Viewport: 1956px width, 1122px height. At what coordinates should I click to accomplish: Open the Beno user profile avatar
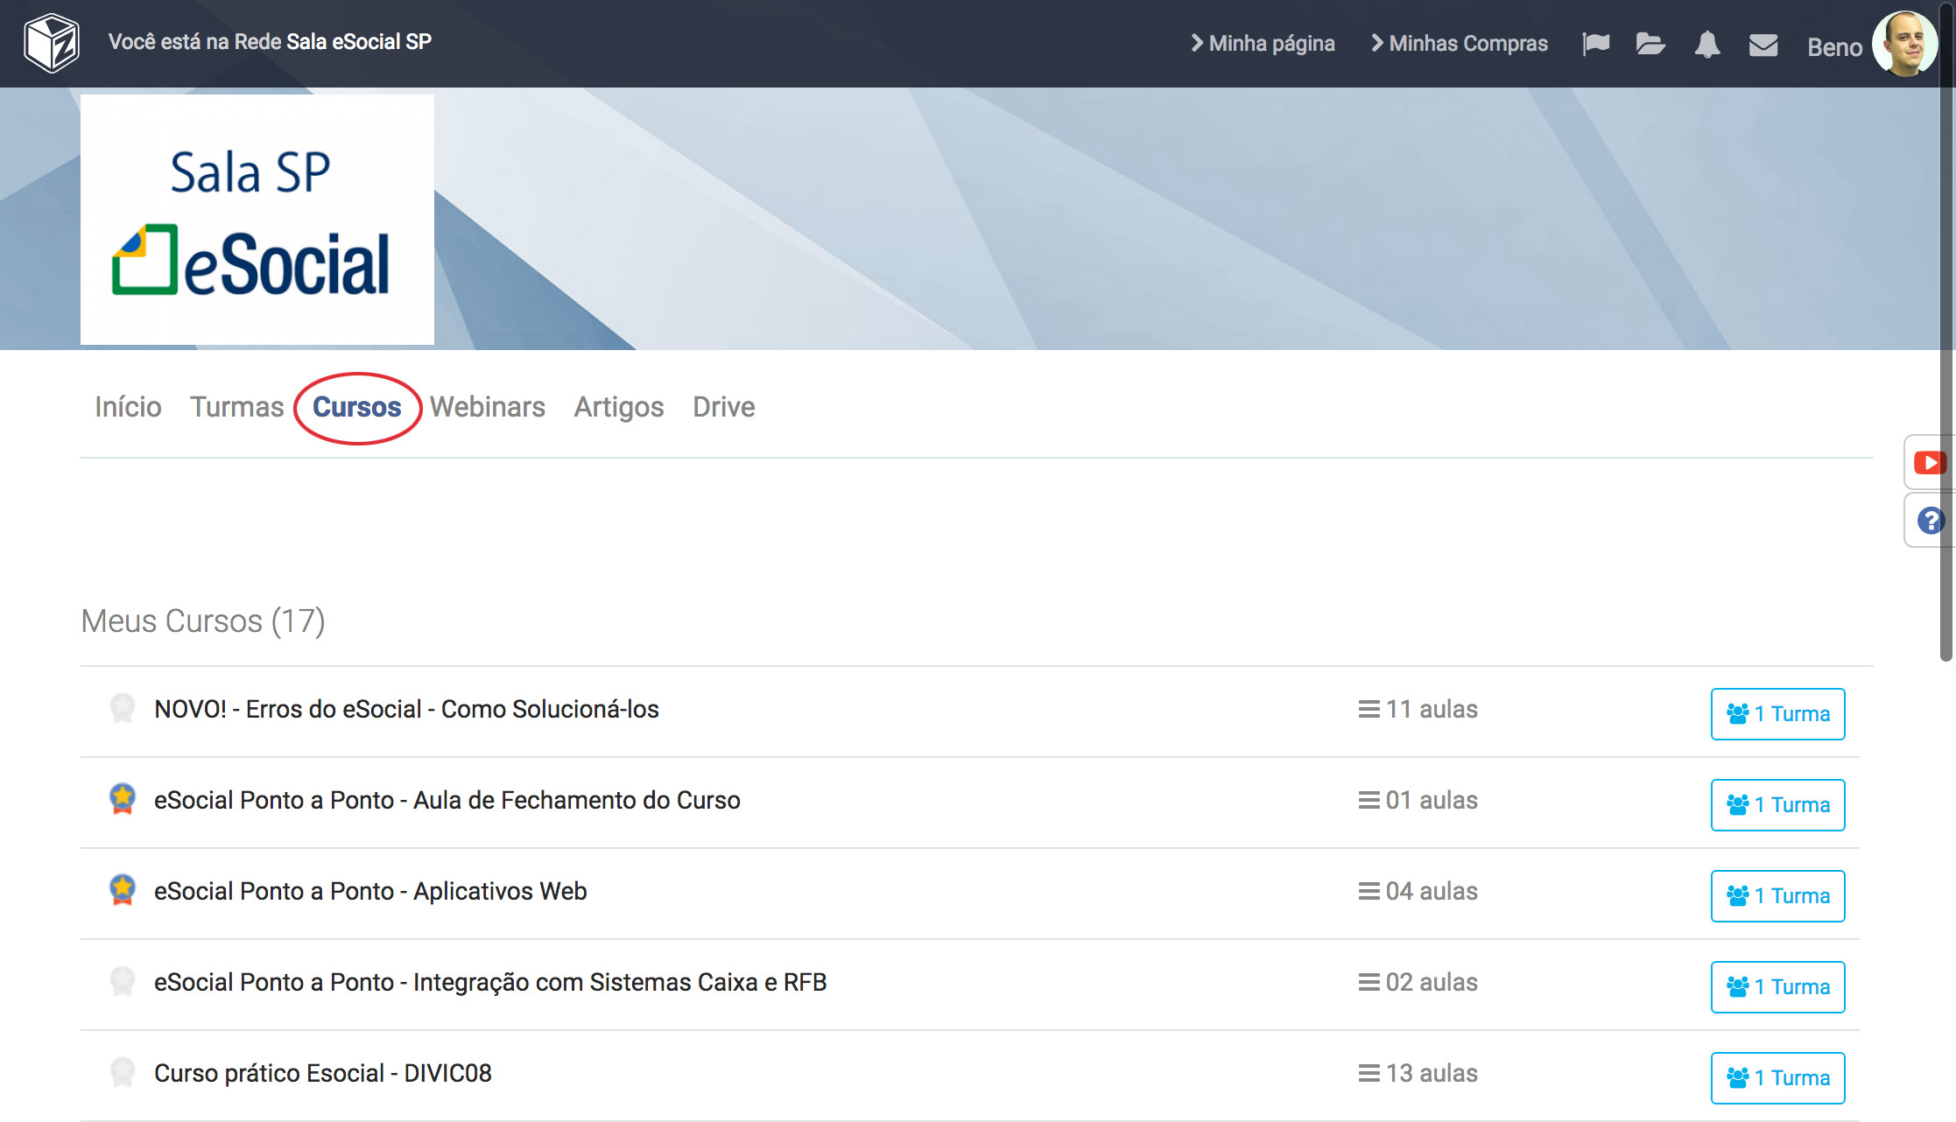coord(1903,44)
